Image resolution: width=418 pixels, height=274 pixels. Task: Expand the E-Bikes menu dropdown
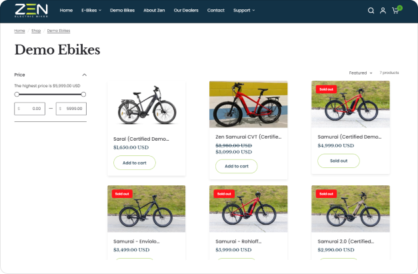click(91, 11)
